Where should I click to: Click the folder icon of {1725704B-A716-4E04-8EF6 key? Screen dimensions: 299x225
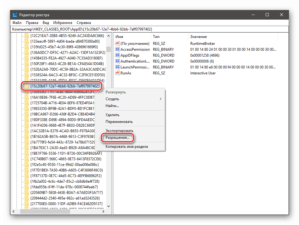tap(26, 103)
